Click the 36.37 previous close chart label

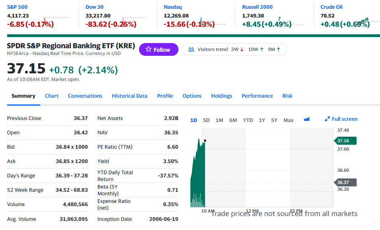coord(345,182)
